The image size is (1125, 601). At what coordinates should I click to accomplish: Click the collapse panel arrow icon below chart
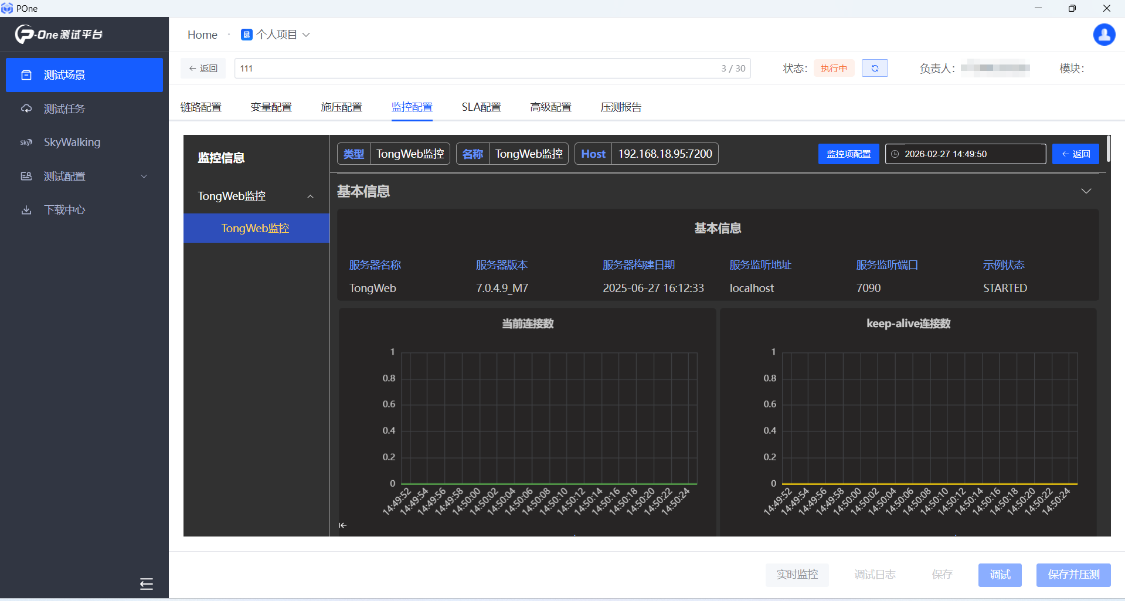pyautogui.click(x=343, y=525)
